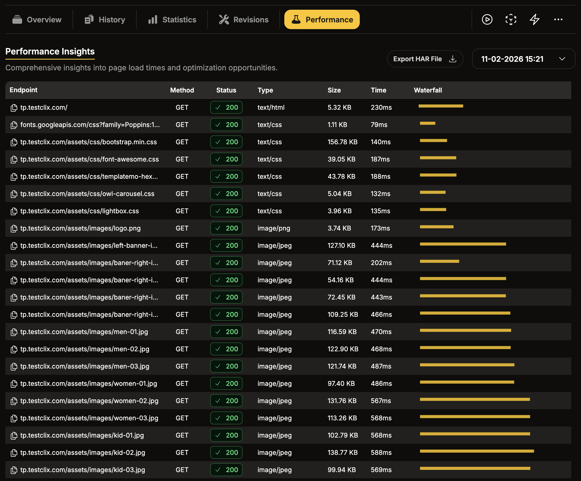Click copy icon for font-awesome.css row
The image size is (581, 481).
pyautogui.click(x=14, y=159)
